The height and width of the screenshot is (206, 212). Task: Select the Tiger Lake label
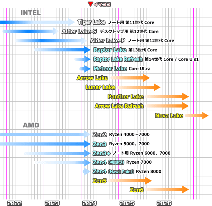click(92, 22)
